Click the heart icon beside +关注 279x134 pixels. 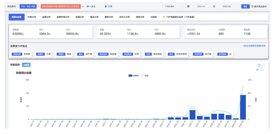coord(88,6)
